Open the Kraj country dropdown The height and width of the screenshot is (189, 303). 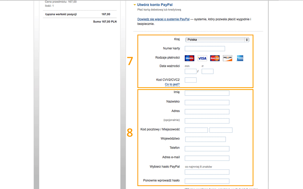217,39
